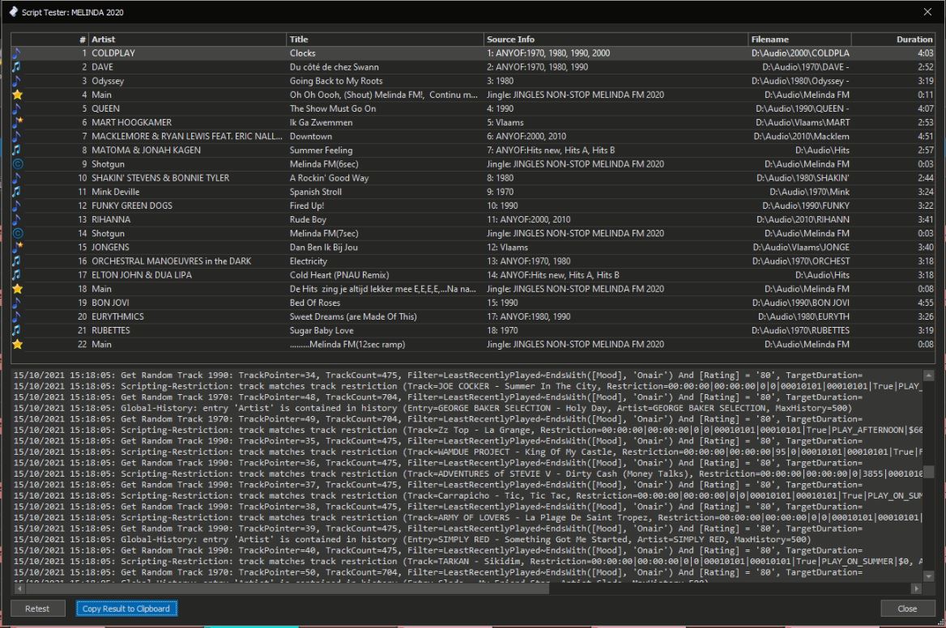946x628 pixels.
Task: Select the title "Spanish Stroll"
Action: (x=316, y=192)
